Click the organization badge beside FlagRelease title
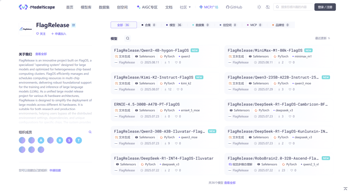This screenshot has width=350, height=196. tap(74, 25)
